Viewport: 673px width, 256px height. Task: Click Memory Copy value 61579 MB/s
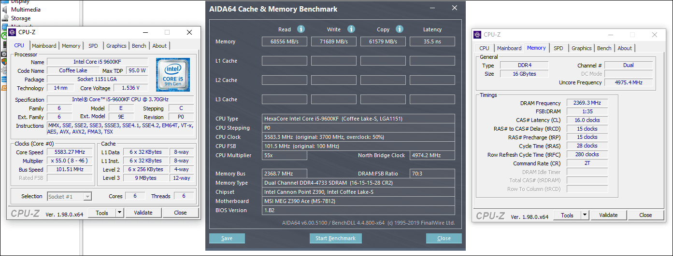pos(383,41)
